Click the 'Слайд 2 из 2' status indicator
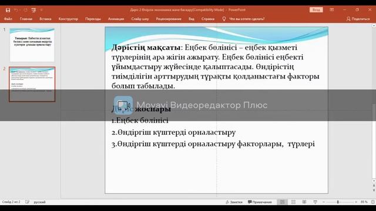Screen dimensions: 376x211 pyautogui.click(x=11, y=202)
